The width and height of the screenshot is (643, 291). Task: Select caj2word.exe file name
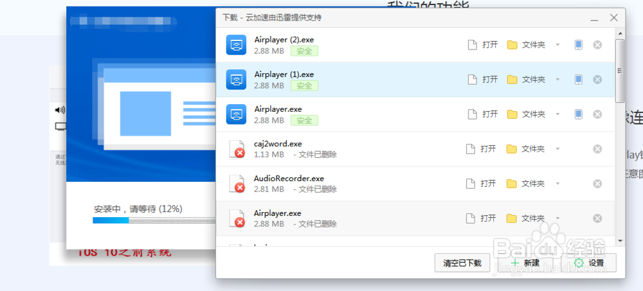tap(278, 144)
